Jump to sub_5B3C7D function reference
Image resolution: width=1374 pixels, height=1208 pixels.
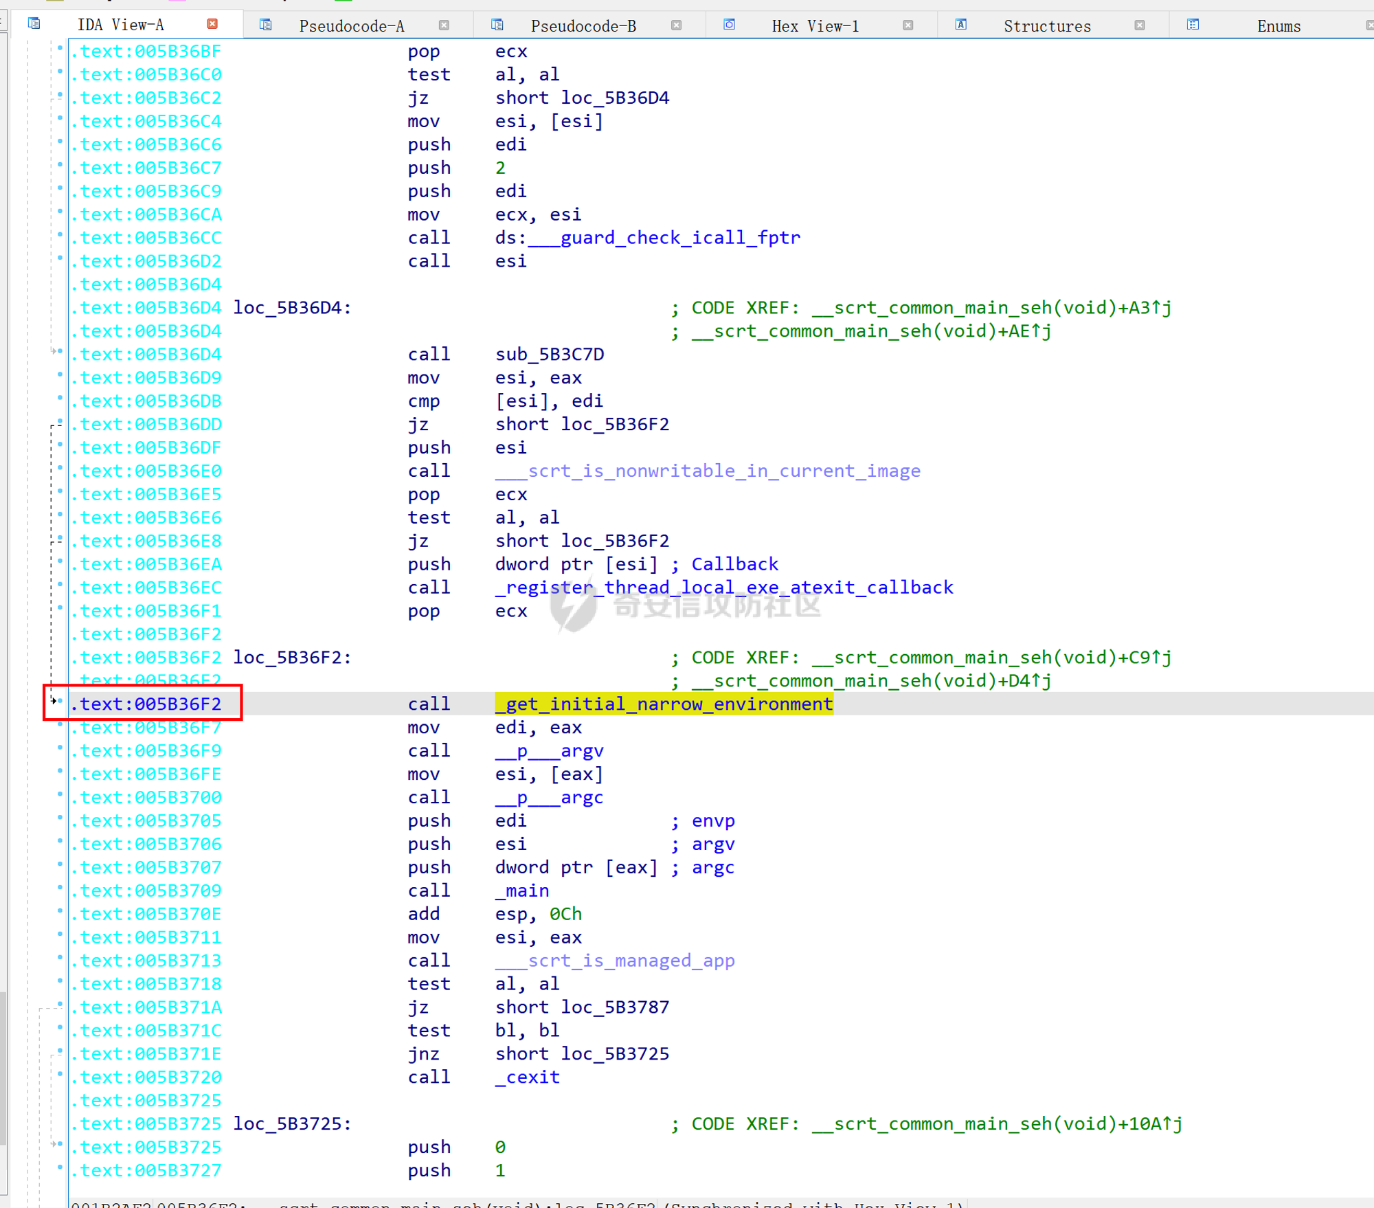pyautogui.click(x=550, y=355)
